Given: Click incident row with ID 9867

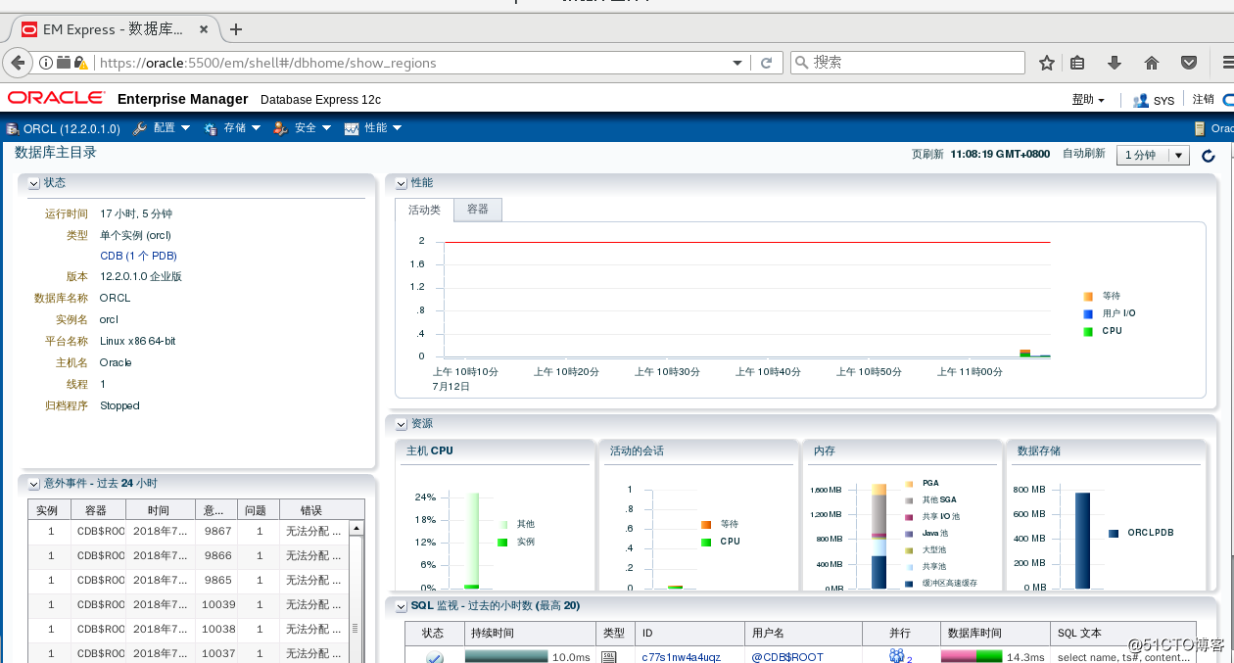Looking at the screenshot, I should point(188,532).
